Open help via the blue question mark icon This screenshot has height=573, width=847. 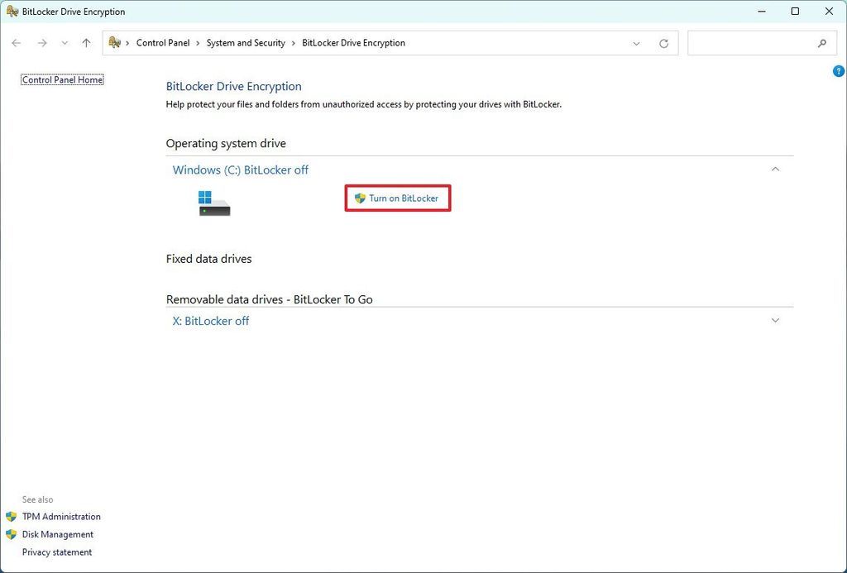coord(838,71)
